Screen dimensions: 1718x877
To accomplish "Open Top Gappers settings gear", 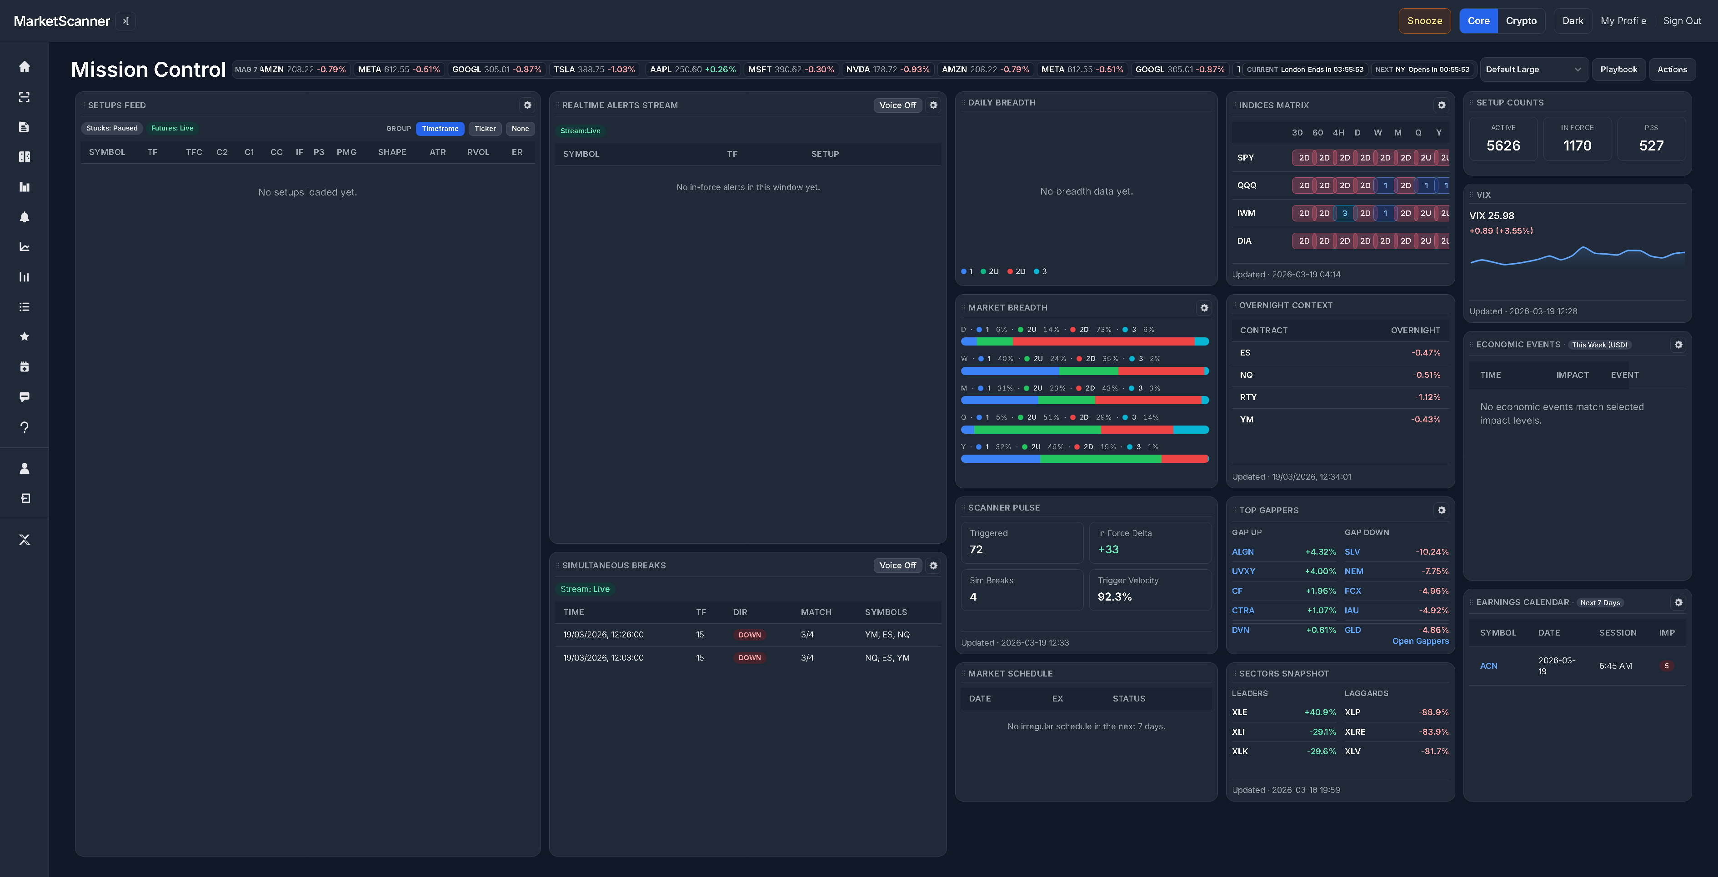I will pyautogui.click(x=1441, y=510).
